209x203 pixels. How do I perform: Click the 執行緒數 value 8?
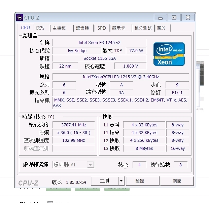tap(180, 165)
